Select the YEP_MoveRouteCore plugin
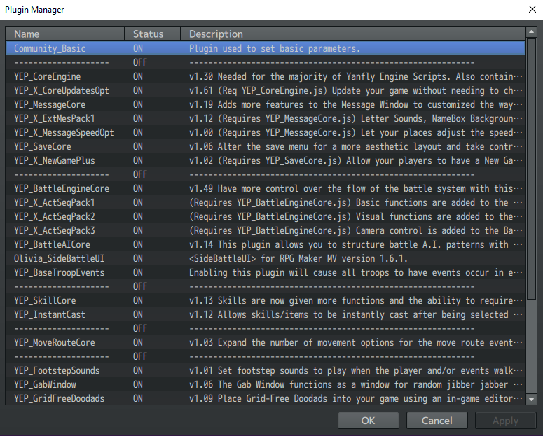The width and height of the screenshot is (543, 436). point(266,343)
